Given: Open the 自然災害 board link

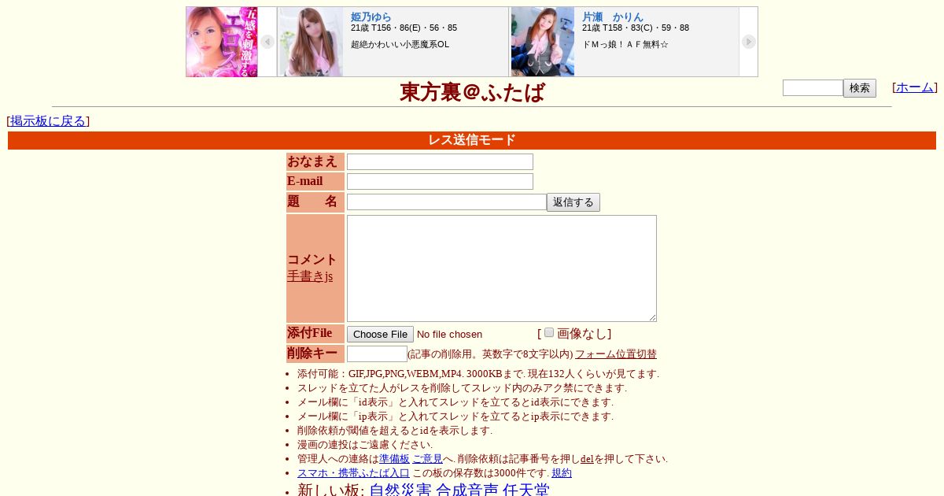Looking at the screenshot, I should pos(400,490).
